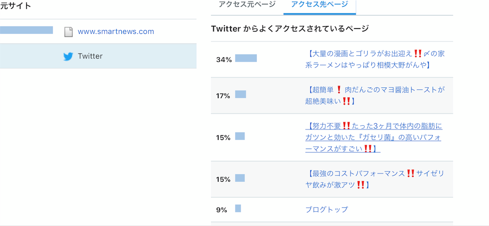Open the 努力不要 ガセリ菌 article link
The width and height of the screenshot is (489, 226).
(x=373, y=137)
